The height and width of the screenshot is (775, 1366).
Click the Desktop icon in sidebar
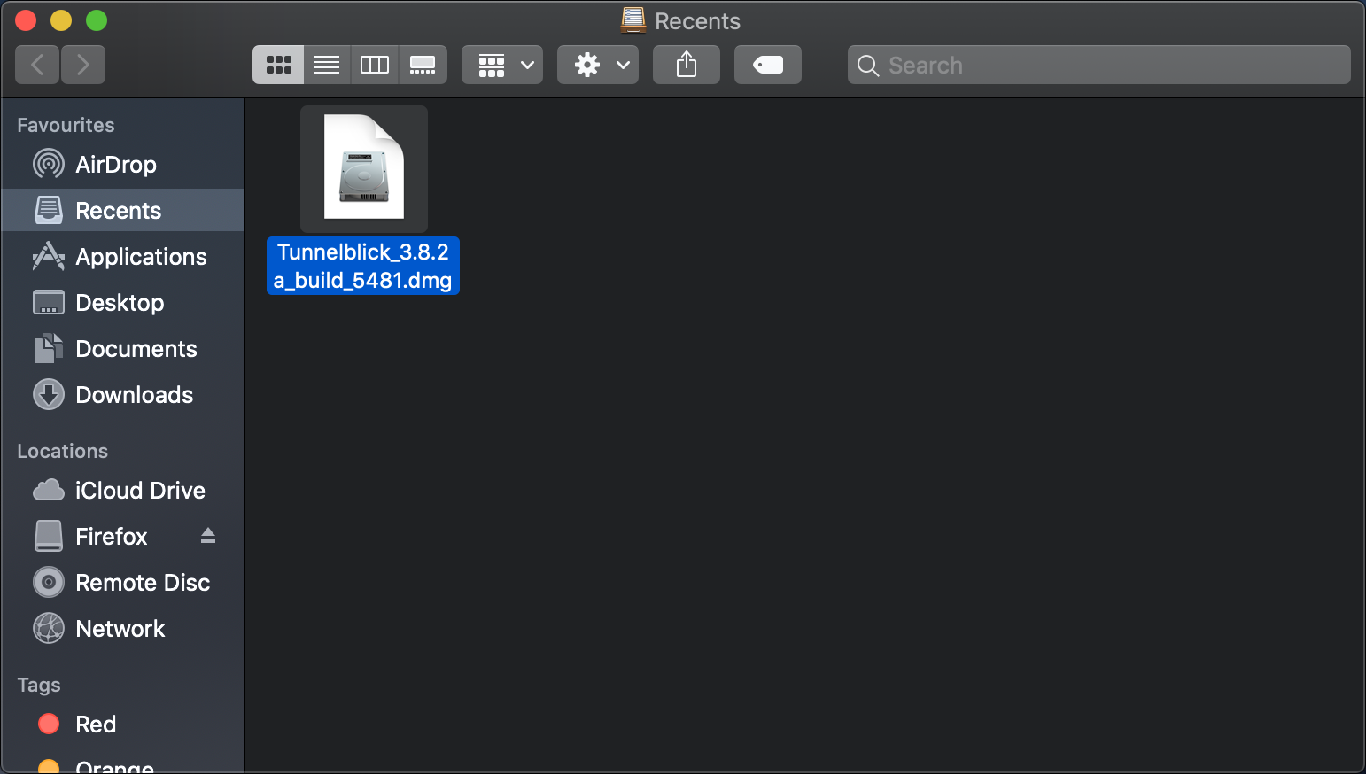49,302
